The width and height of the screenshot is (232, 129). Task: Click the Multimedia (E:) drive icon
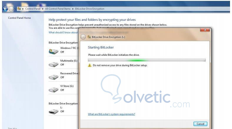(53, 64)
